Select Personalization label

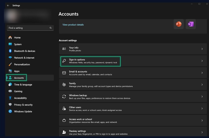[x=22, y=64]
